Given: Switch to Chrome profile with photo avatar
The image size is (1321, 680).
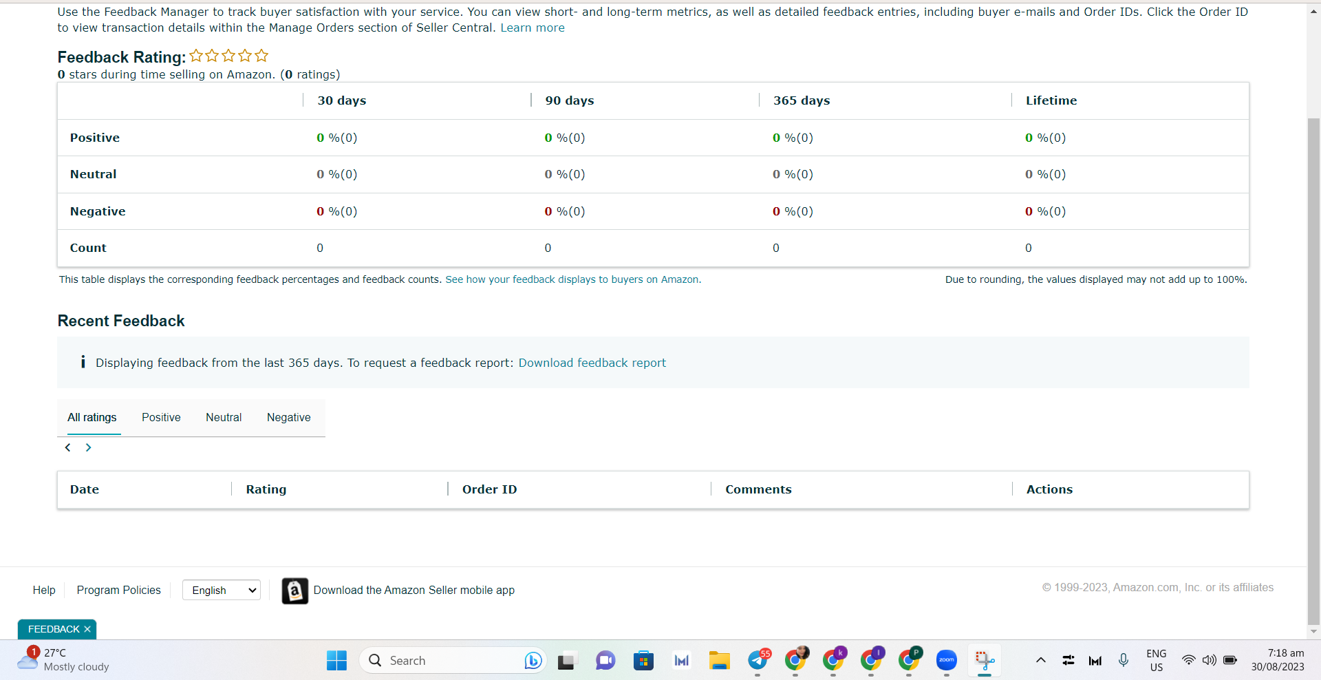Looking at the screenshot, I should 796,660.
